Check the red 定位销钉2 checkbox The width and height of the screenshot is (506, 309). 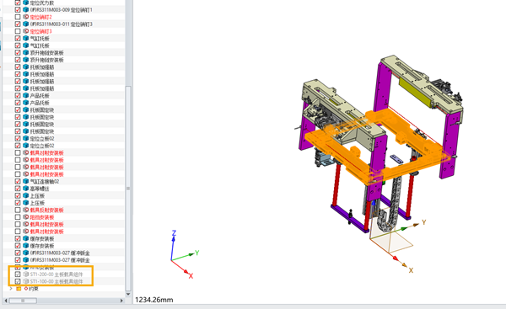pyautogui.click(x=18, y=17)
